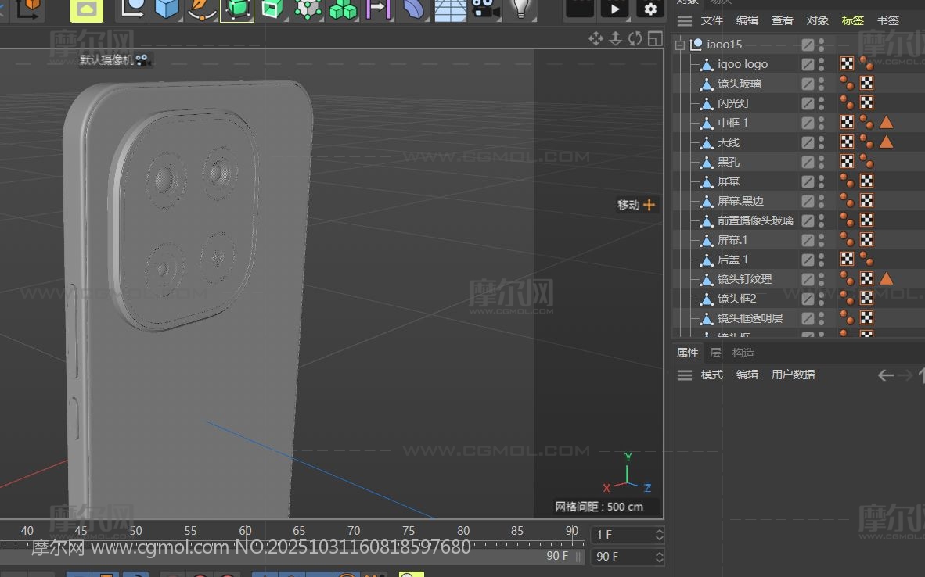The width and height of the screenshot is (925, 577).
Task: Click the Camera object icon
Action: point(485,9)
